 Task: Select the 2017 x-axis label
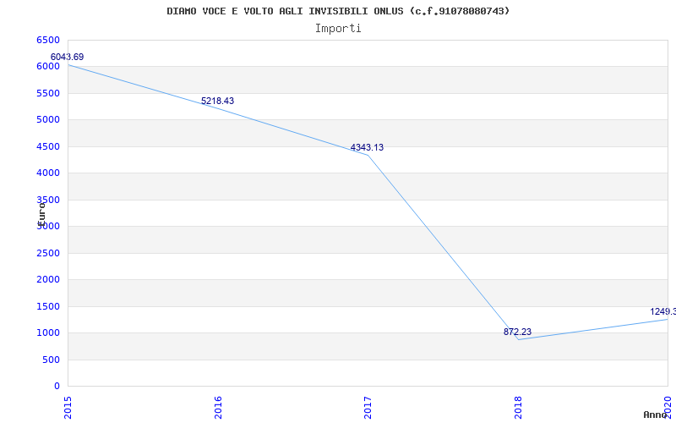(x=368, y=407)
